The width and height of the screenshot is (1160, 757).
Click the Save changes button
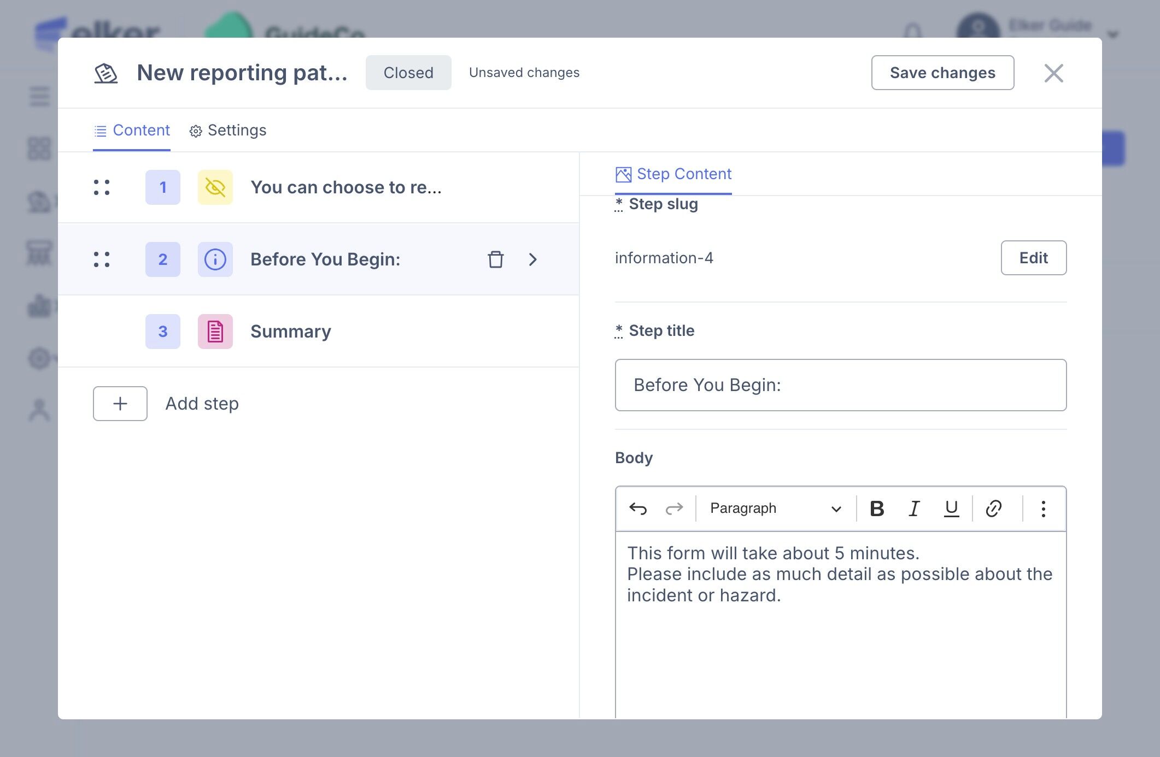[942, 73]
